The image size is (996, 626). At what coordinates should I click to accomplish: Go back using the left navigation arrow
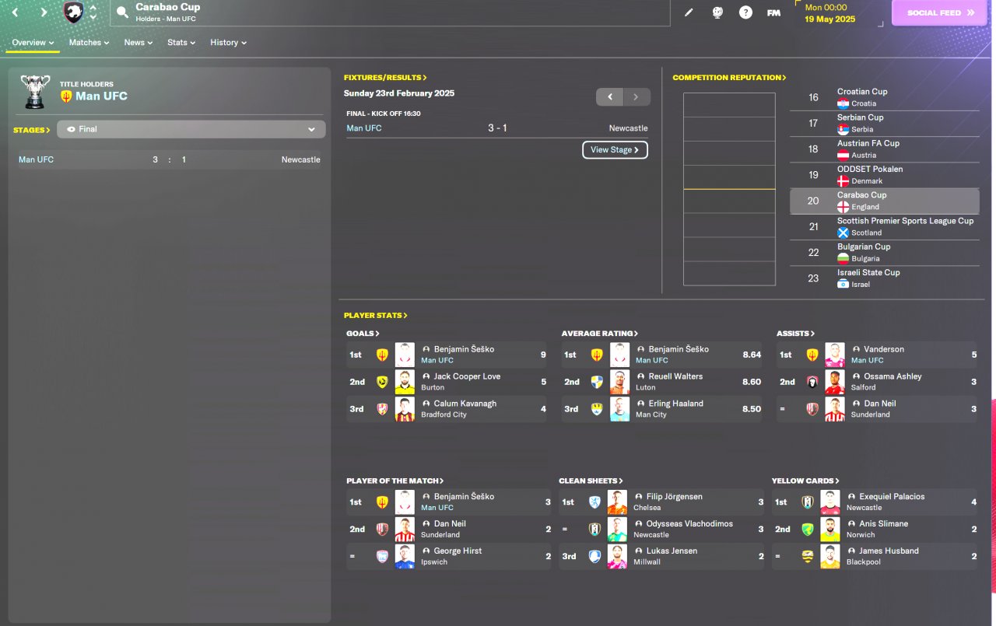coord(15,12)
